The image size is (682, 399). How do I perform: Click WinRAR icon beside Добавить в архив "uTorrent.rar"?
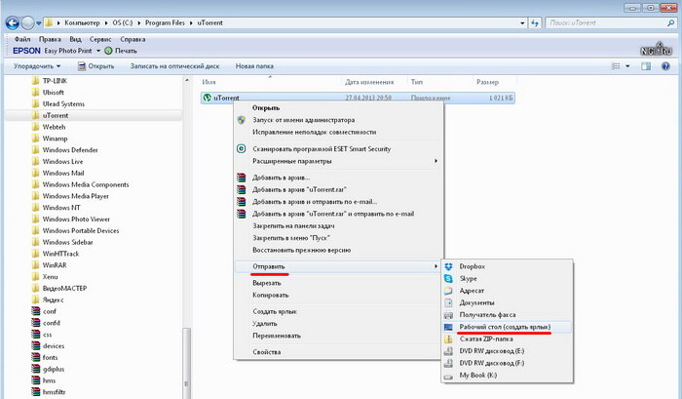click(x=242, y=189)
